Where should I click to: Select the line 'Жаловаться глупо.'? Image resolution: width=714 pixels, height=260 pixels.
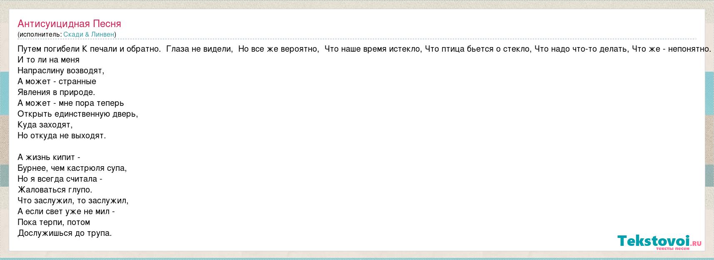[55, 190]
